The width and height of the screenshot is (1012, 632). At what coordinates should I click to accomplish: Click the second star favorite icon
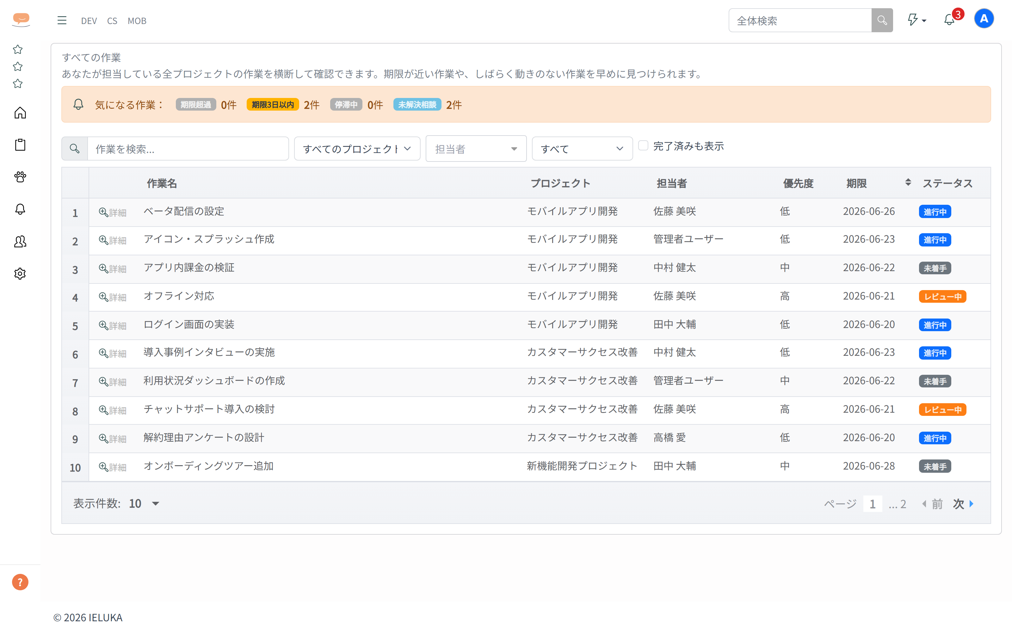(18, 66)
